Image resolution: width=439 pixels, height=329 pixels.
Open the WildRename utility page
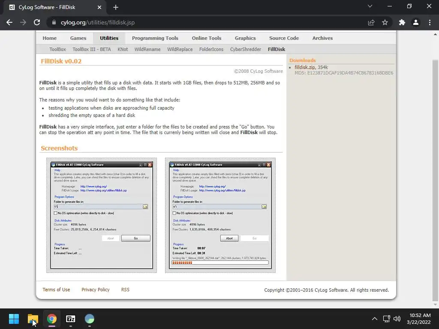pyautogui.click(x=147, y=49)
